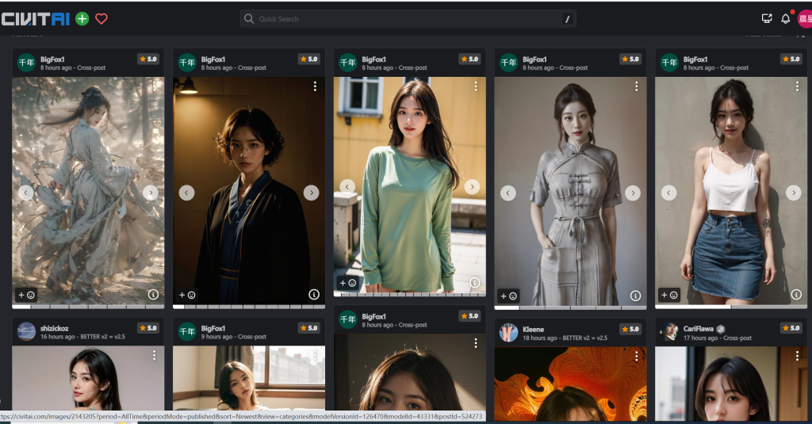
Task: Click the Civitai logo to go home
Action: pyautogui.click(x=36, y=19)
